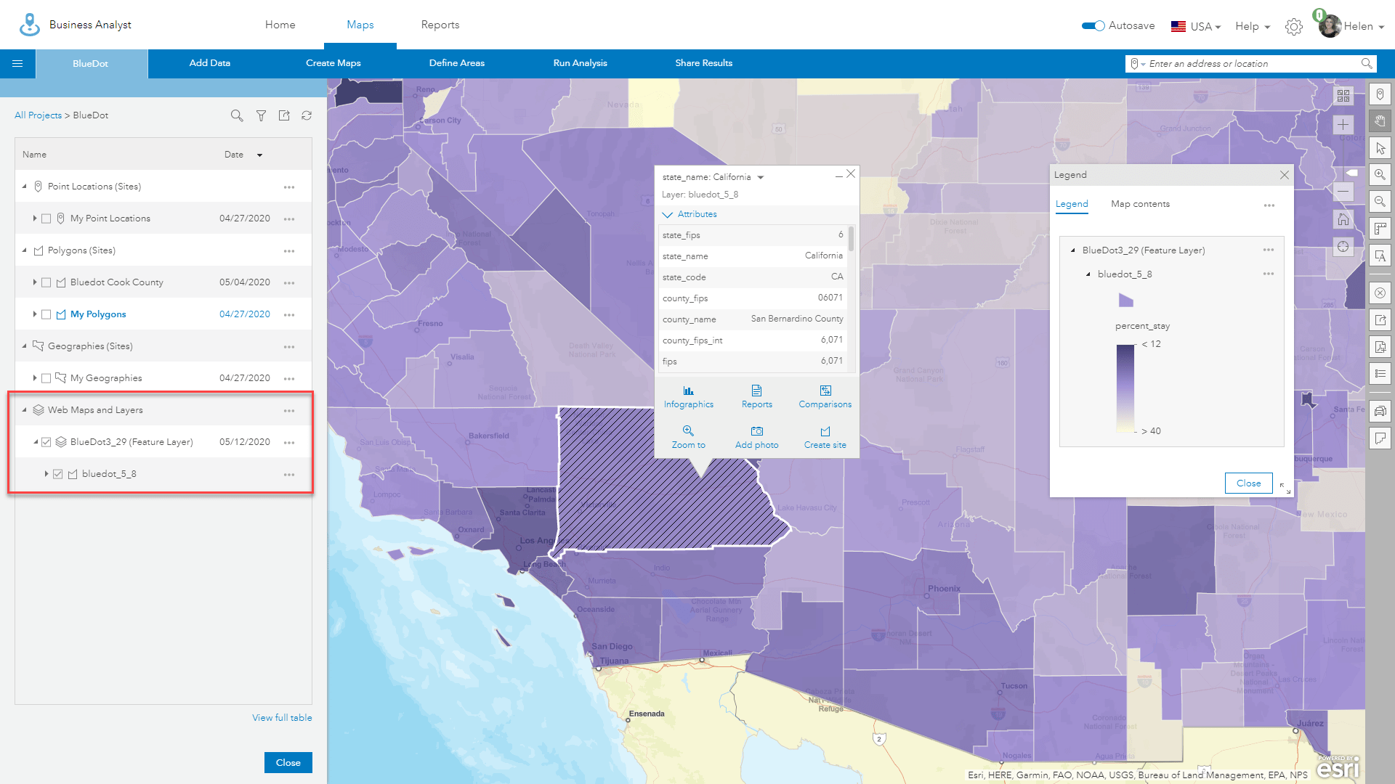The height and width of the screenshot is (784, 1395).
Task: Check the My Polygons checkbox
Action: (46, 314)
